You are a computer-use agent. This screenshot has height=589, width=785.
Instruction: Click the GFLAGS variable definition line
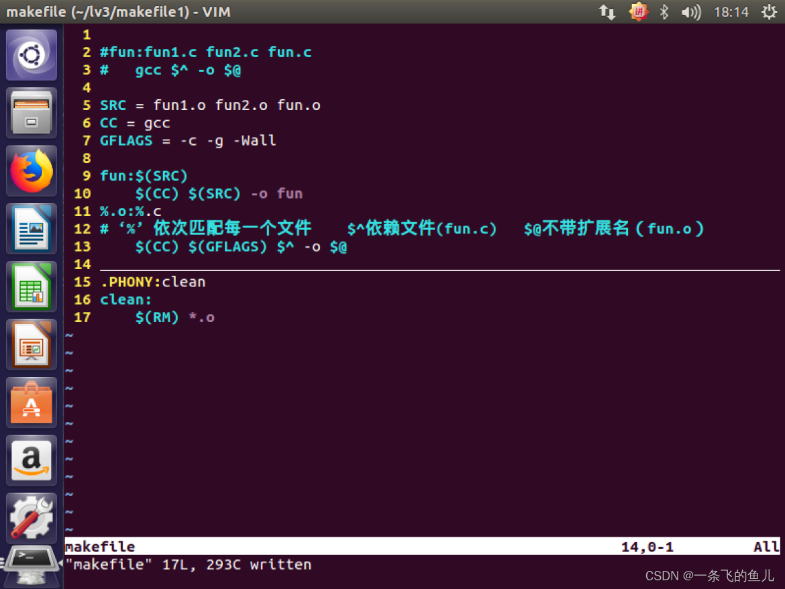tap(188, 140)
